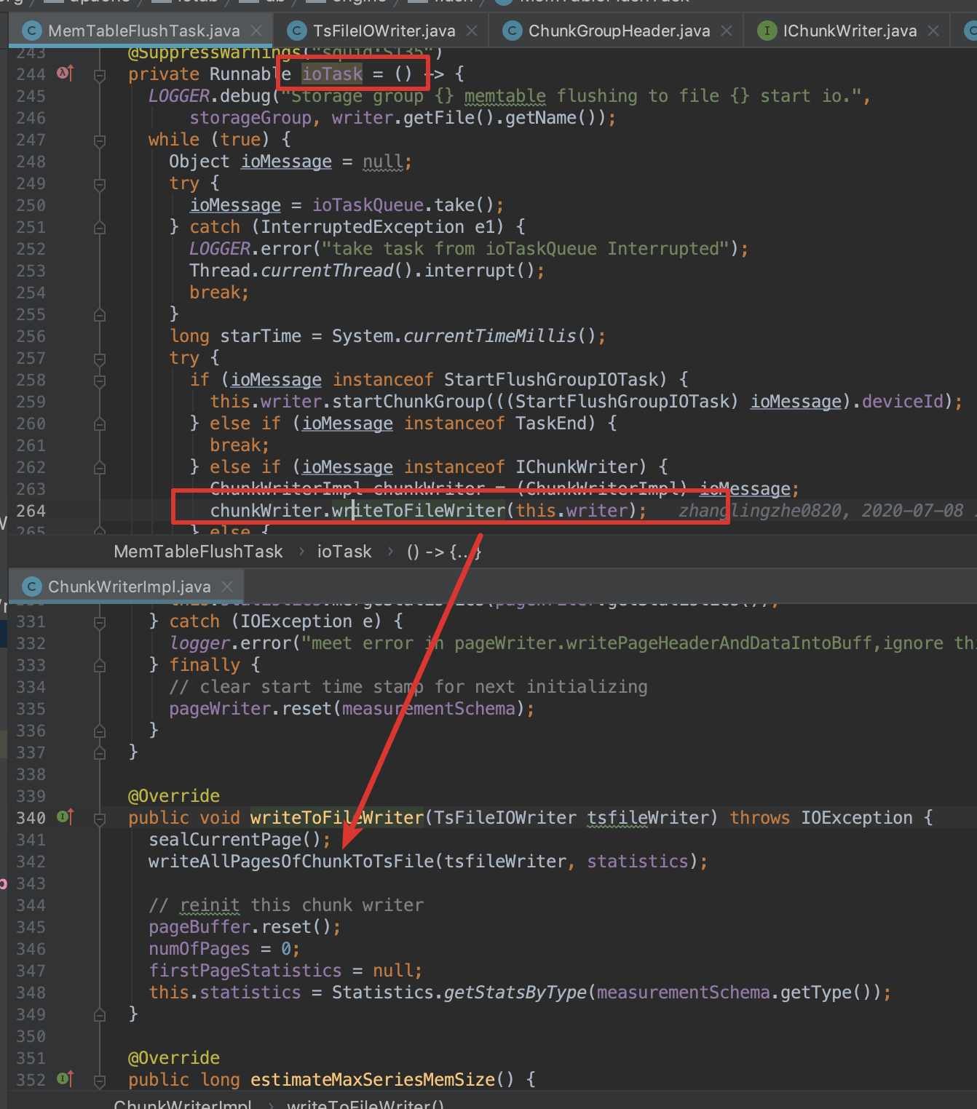Screen dimensions: 977x1109
Task: Click ioTaskQueue on line 250
Action: point(368,204)
